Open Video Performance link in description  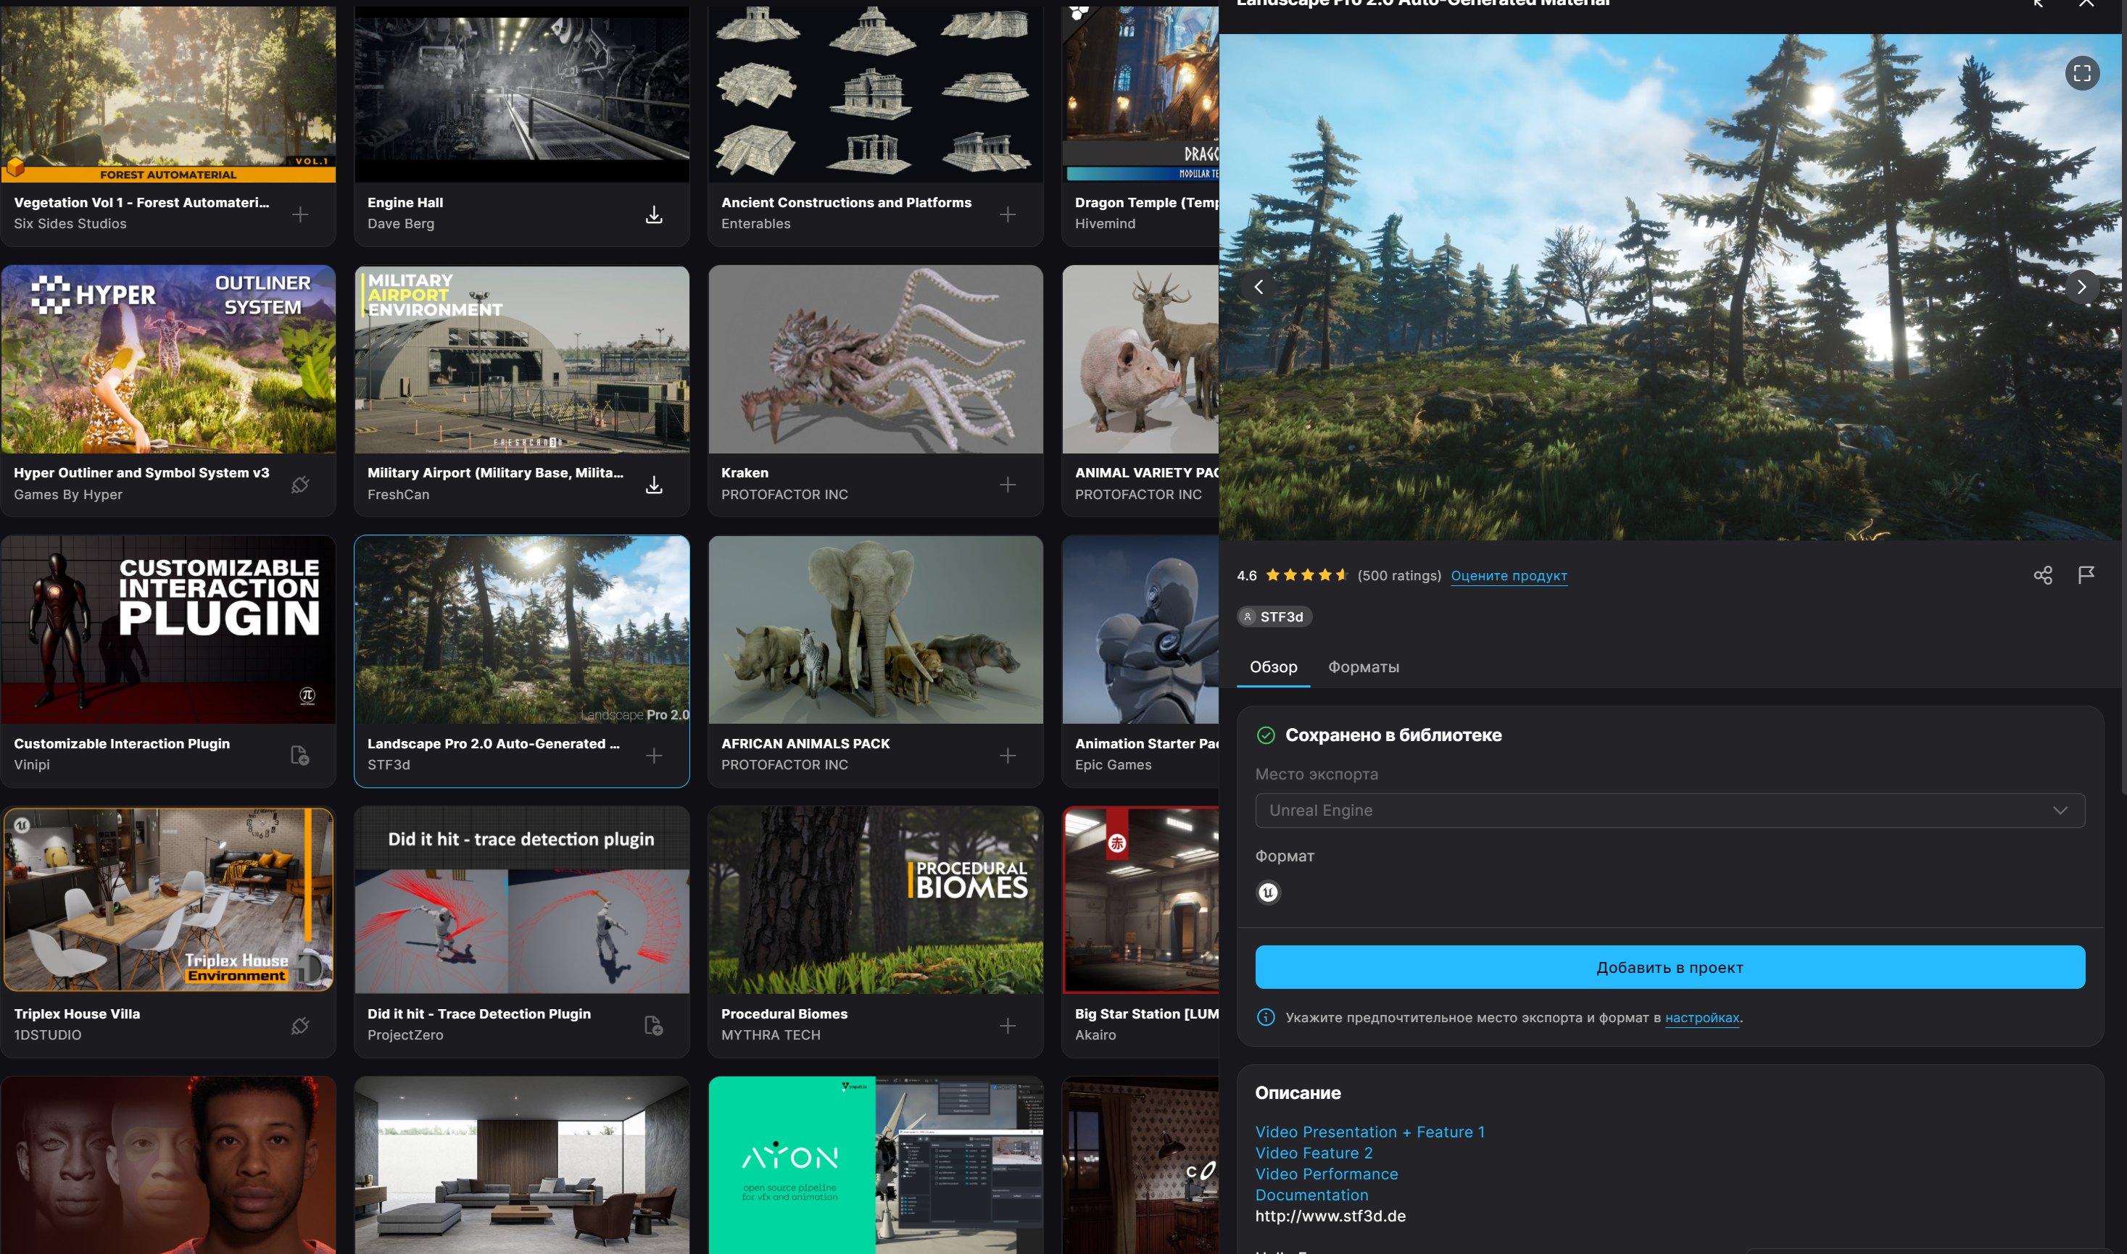click(x=1326, y=1174)
